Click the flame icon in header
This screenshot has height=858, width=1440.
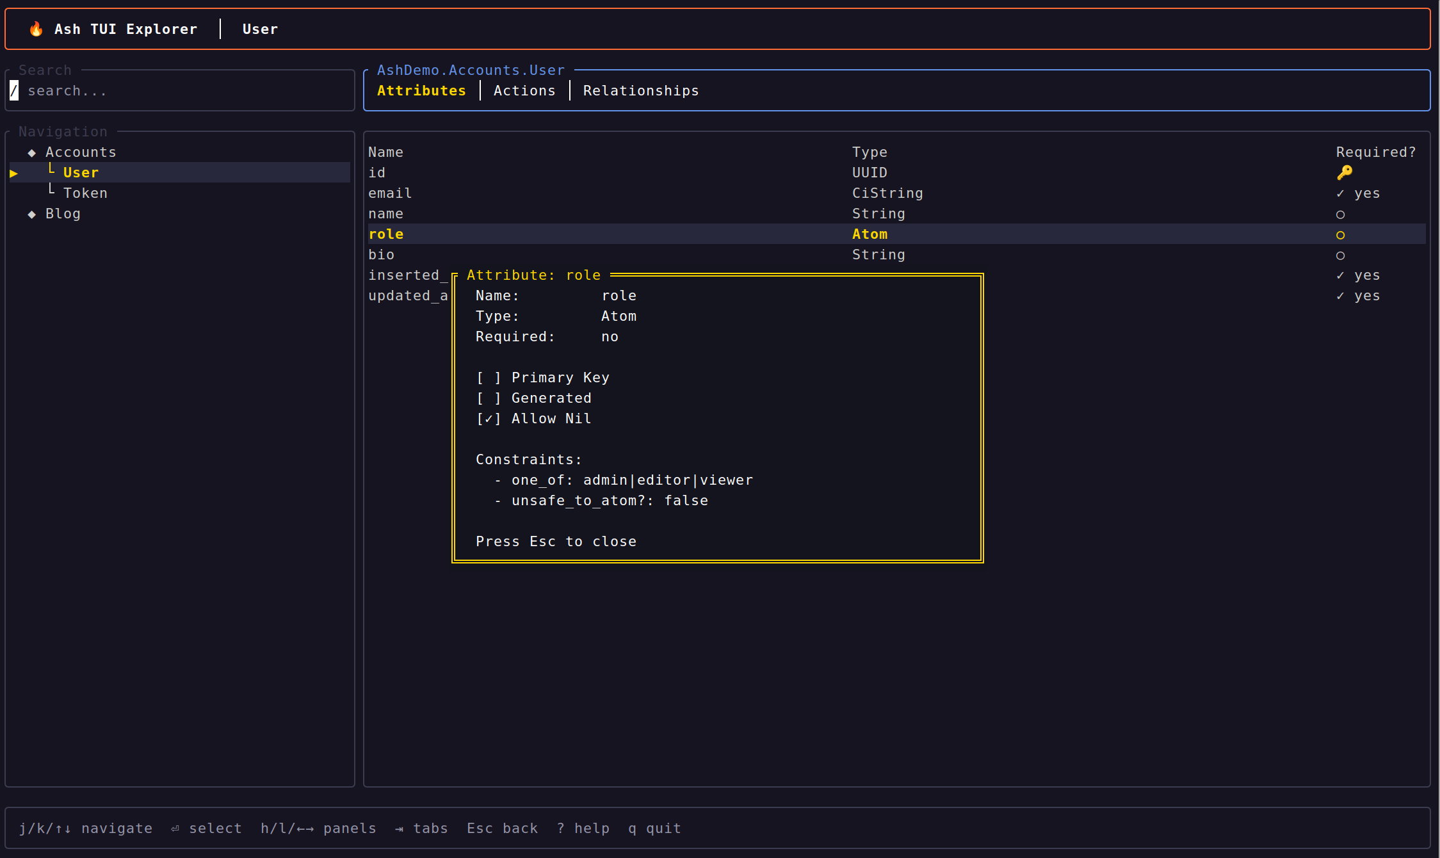(36, 29)
